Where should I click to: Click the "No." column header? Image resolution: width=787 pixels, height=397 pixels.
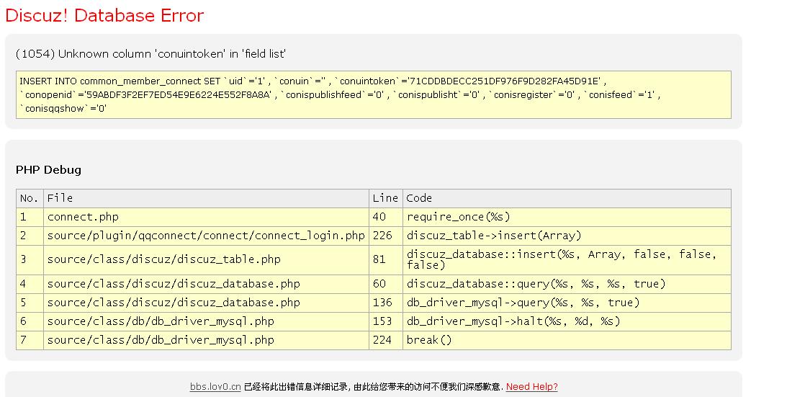29,198
